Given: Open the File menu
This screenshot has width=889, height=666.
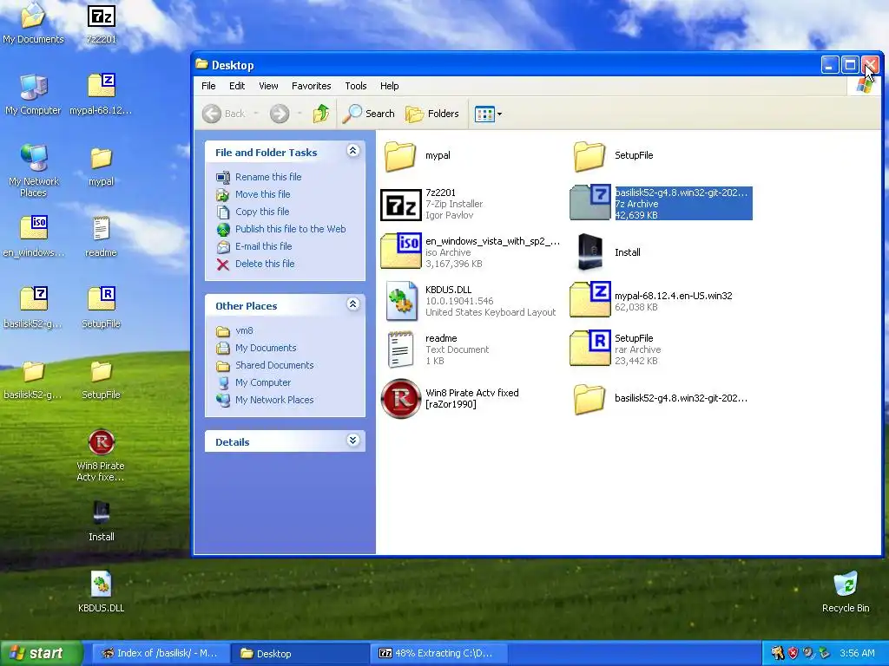Looking at the screenshot, I should 208,86.
